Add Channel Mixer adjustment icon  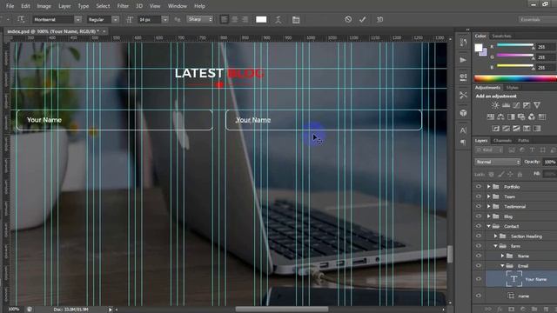pyautogui.click(x=532, y=117)
